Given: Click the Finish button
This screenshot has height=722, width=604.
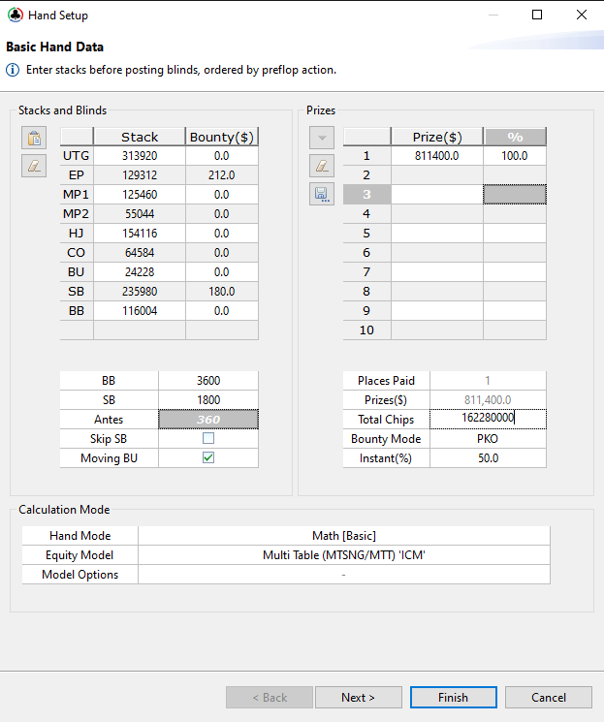Looking at the screenshot, I should [453, 697].
